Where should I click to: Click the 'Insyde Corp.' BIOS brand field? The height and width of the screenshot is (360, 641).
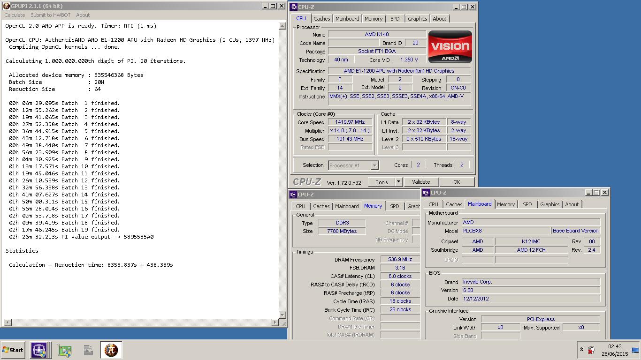coord(531,282)
